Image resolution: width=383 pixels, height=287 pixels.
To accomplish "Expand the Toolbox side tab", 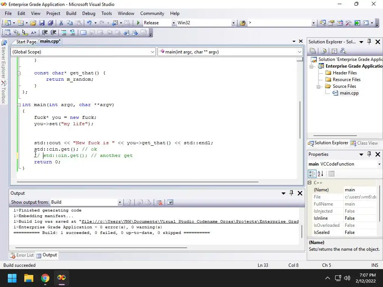I will click(3, 93).
